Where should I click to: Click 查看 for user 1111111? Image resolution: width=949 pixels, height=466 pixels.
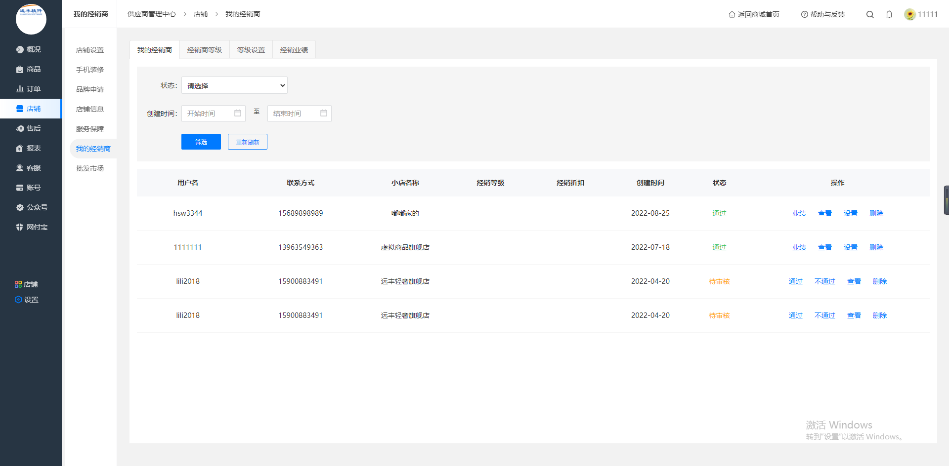(x=825, y=247)
